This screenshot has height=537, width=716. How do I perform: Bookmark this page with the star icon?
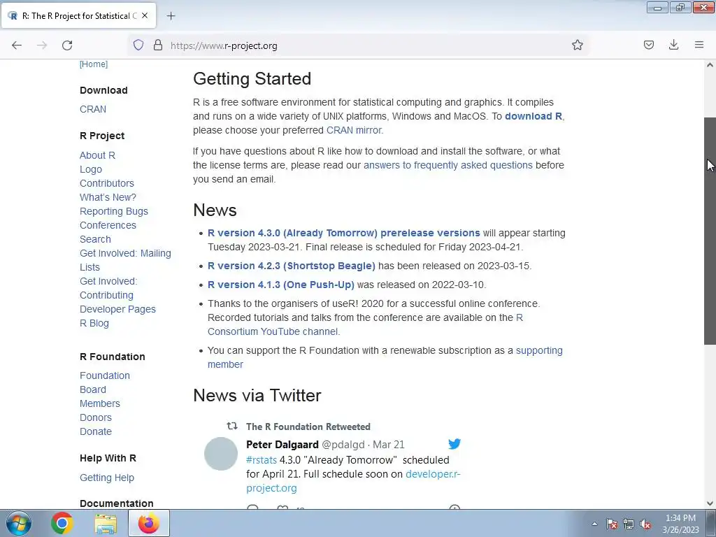coord(577,45)
